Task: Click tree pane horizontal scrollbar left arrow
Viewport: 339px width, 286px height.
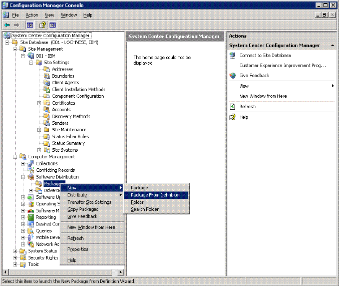Action: coord(6,272)
